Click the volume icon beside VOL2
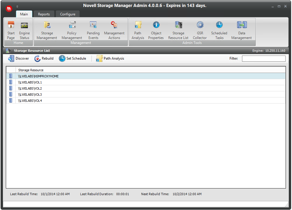Viewport: 292px width, 210px height. pos(11,88)
